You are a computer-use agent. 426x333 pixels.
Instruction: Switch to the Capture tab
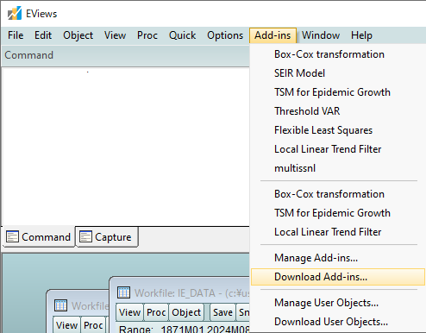[107, 236]
